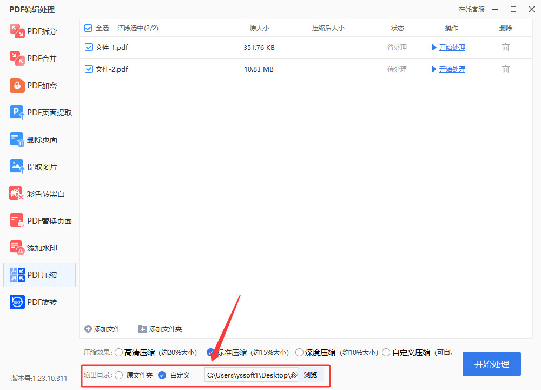Click the play arrow for 文件-1.pdf

pyautogui.click(x=434, y=47)
